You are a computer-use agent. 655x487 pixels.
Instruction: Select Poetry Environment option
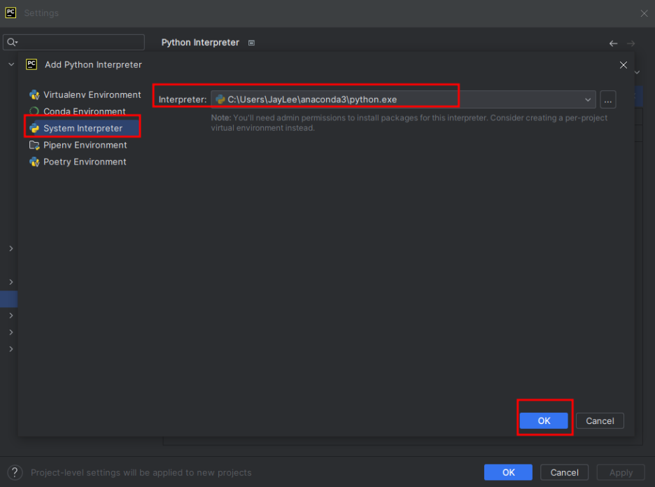78,162
